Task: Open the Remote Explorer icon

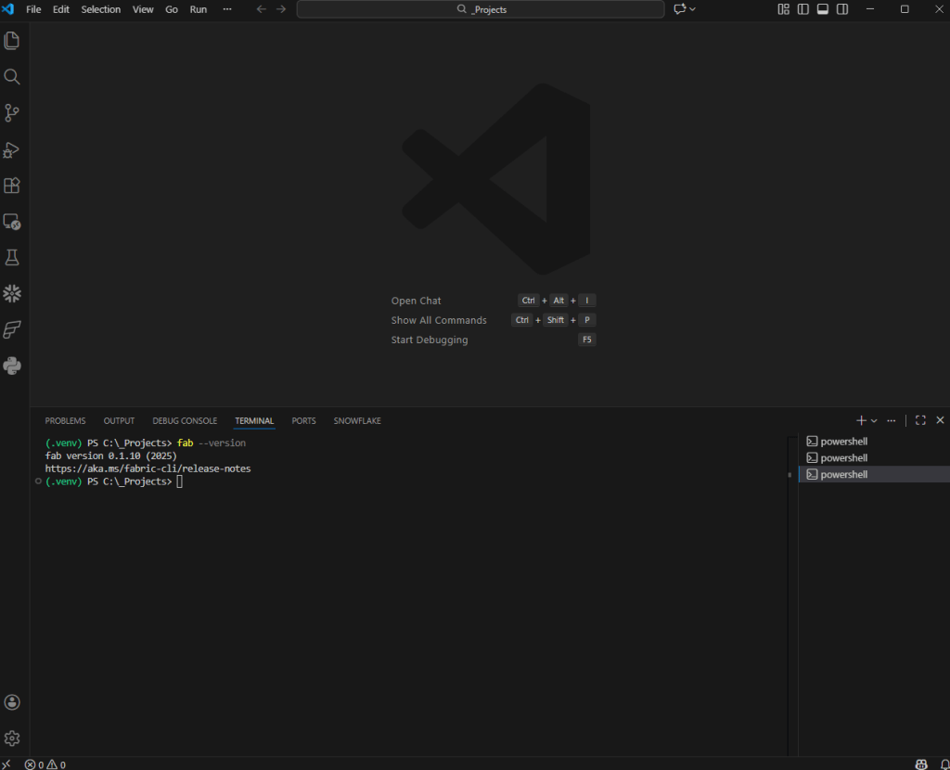Action: coord(12,222)
